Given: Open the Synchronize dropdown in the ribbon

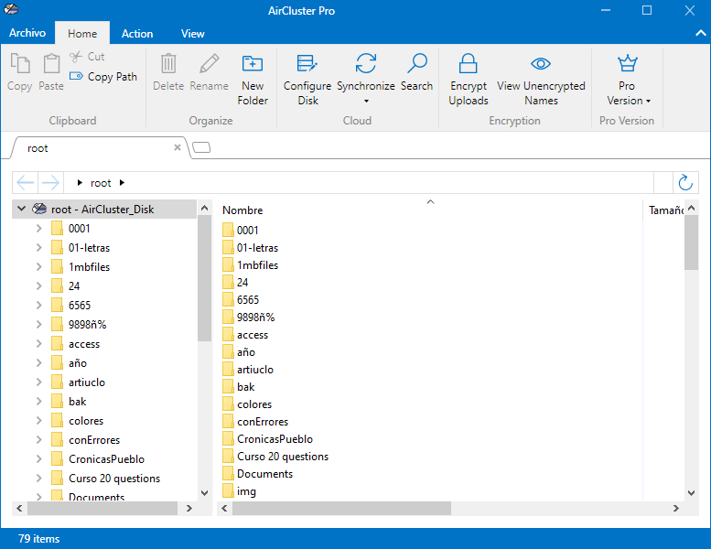Looking at the screenshot, I should coord(365,101).
